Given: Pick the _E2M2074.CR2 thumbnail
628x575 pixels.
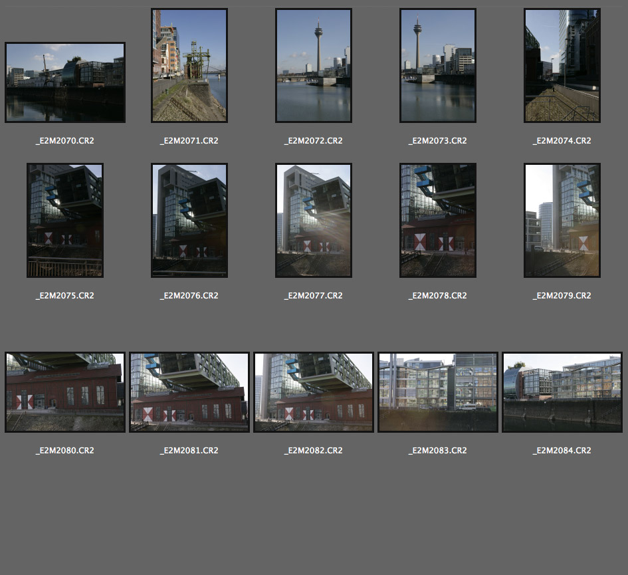Looking at the screenshot, I should 562,65.
